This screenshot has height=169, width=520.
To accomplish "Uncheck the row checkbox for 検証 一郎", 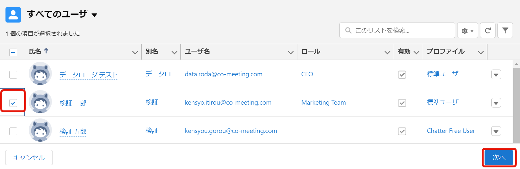I will pyautogui.click(x=13, y=103).
